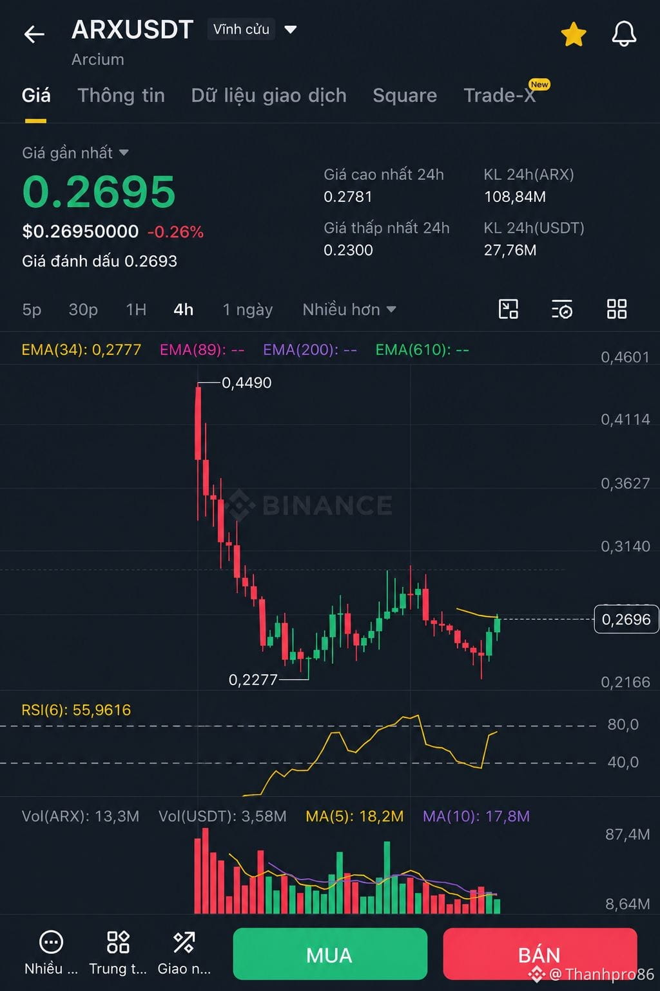Expand the pair selector triangle arrow
The height and width of the screenshot is (991, 660).
[291, 29]
